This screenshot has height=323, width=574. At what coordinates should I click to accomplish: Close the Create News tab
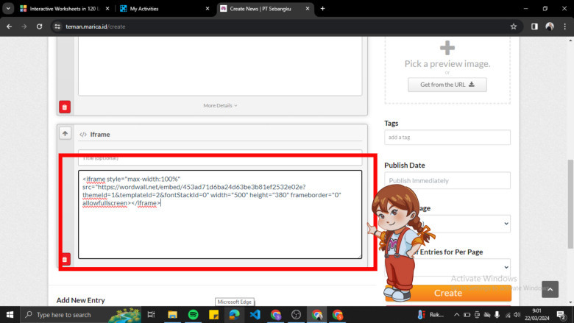308,8
